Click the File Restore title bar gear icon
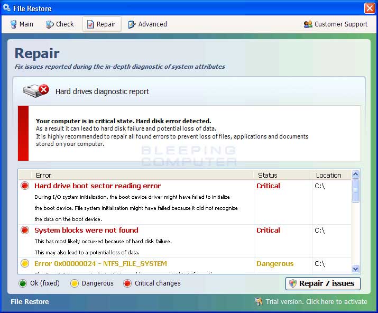The image size is (378, 313). 7,8
